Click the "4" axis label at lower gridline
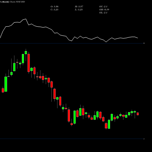This screenshot has width=152, height=152. [x=144, y=139]
